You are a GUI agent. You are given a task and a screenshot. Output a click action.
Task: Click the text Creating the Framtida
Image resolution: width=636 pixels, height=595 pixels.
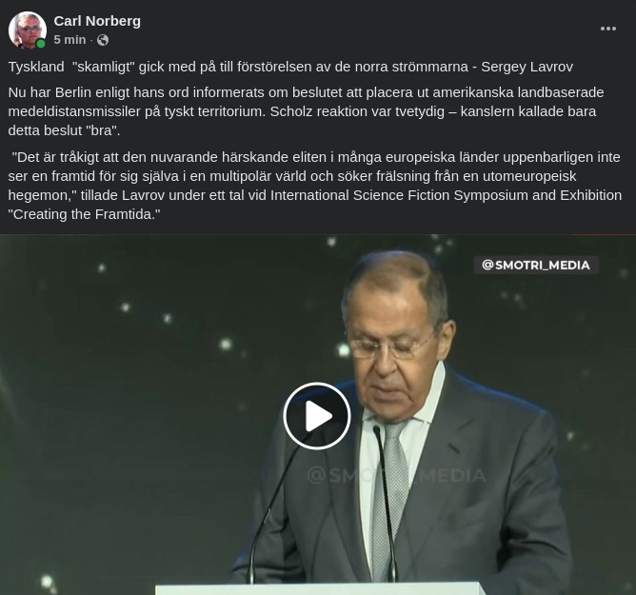[85, 214]
